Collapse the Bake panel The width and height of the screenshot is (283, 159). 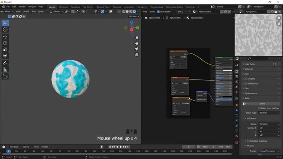click(247, 98)
